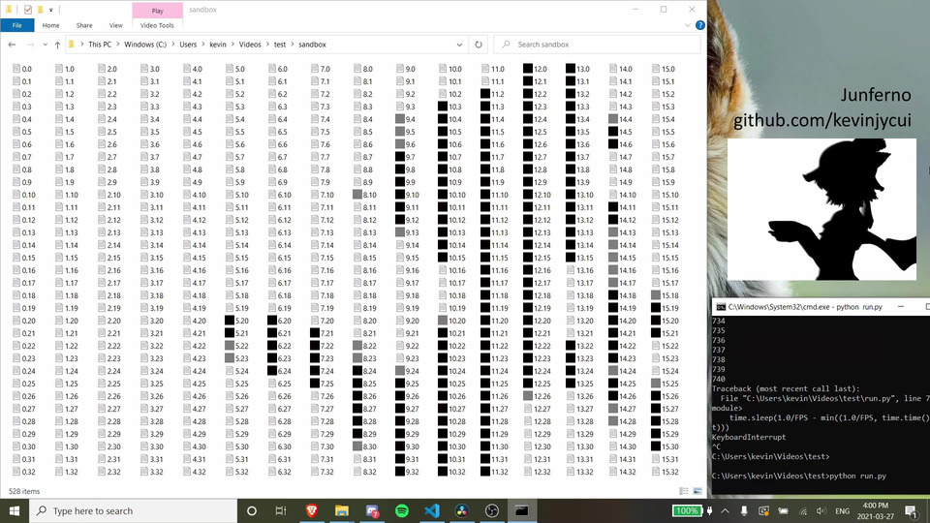Open DaVinci Resolve taskbar icon

click(461, 510)
